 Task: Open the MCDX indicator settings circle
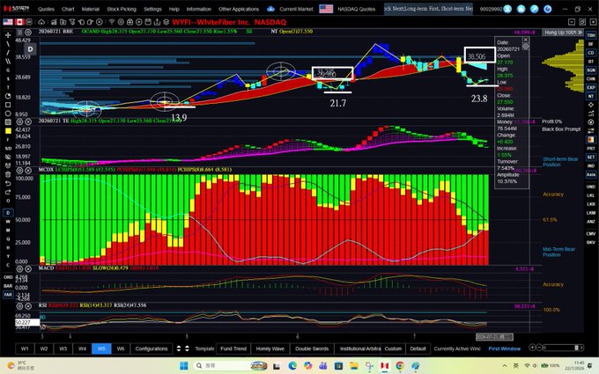19,170
